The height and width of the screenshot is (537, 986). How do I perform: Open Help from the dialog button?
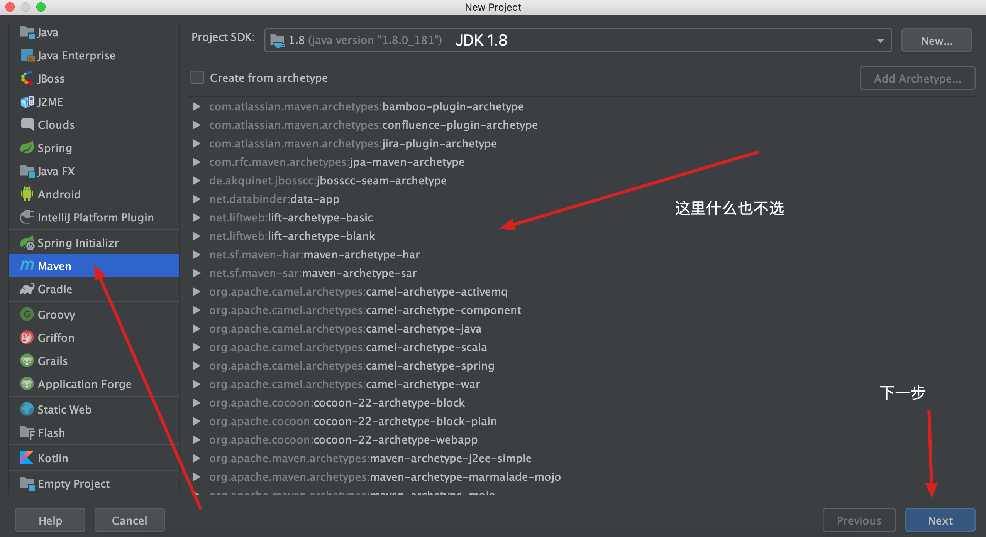[x=50, y=520]
